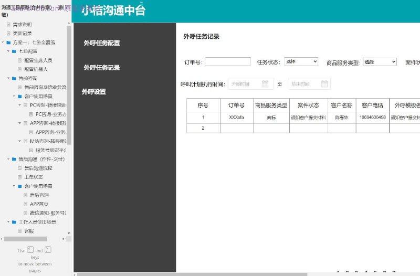
Task: Click the customer name 陈春林 cell
Action: [342, 118]
